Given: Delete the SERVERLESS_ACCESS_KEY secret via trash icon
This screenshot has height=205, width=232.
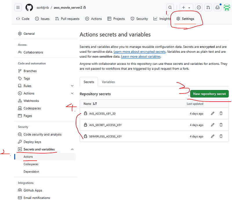Looking at the screenshot, I should click(x=221, y=136).
